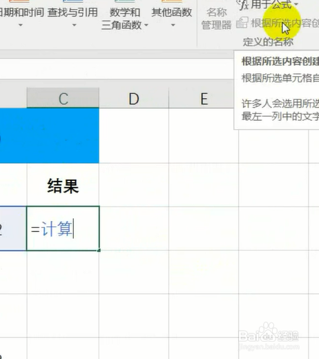Click 根据所选内容创建 button
This screenshot has height=359, width=319.
point(278,23)
